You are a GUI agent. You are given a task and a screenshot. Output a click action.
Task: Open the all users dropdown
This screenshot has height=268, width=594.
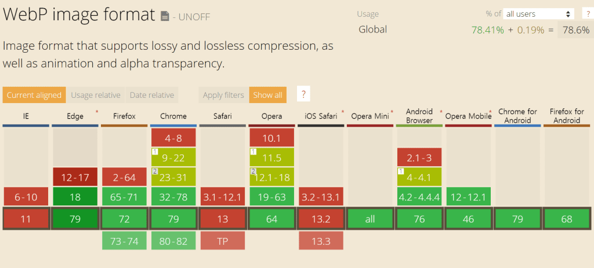click(x=538, y=14)
